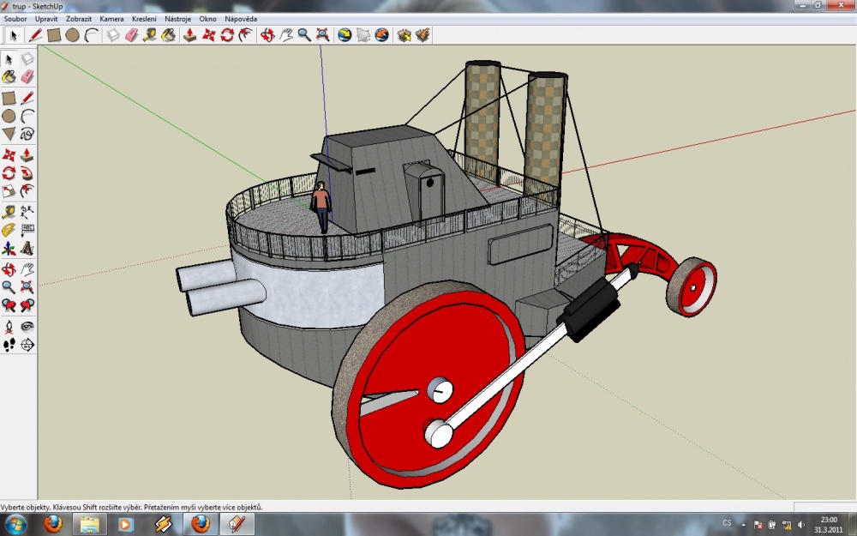Activate the Follow Me tool

27,174
